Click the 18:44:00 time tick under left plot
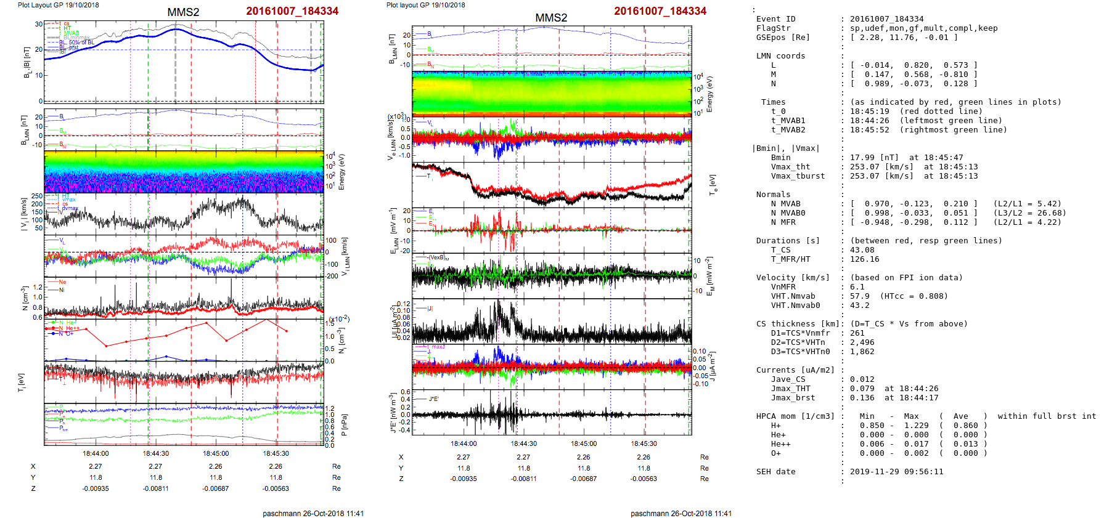The image size is (1112, 518). tap(96, 453)
